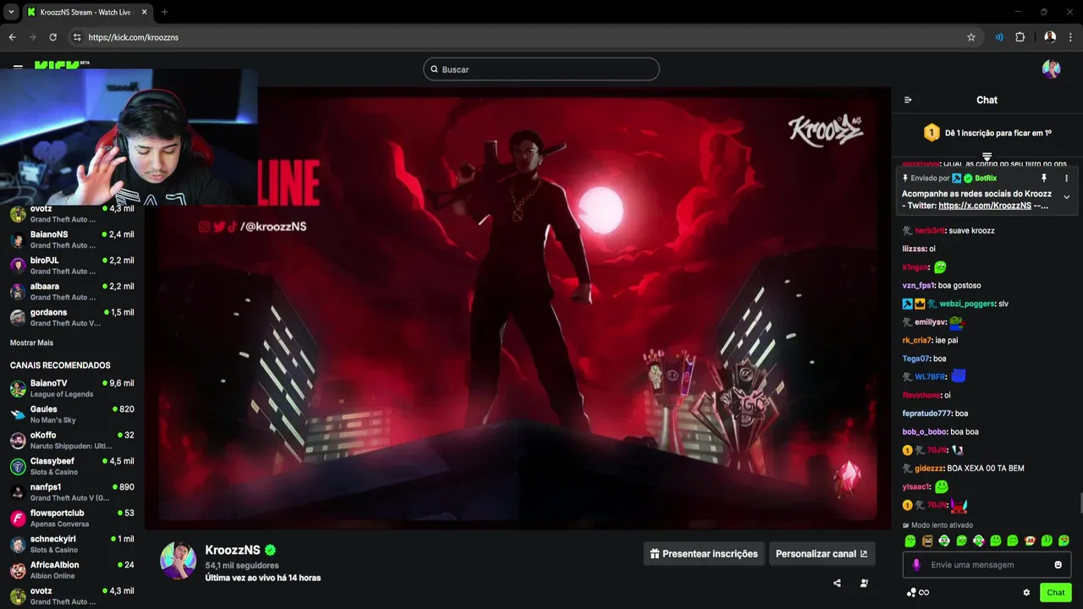
Task: Collapse the chat panel with arrow icon
Action: coord(908,100)
